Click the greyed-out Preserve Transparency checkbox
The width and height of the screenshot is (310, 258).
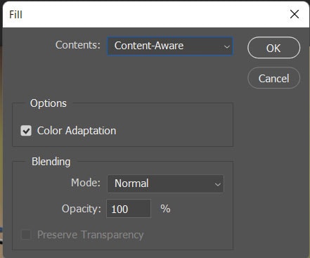coord(26,235)
